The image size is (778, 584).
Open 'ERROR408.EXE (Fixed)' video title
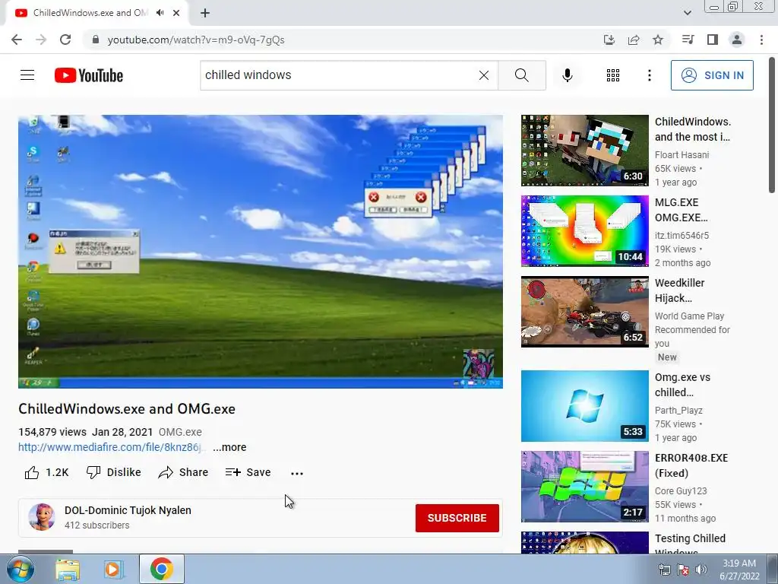[691, 465]
